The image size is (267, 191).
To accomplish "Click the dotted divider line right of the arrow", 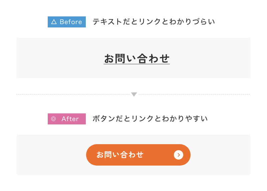I will click(x=194, y=94).
